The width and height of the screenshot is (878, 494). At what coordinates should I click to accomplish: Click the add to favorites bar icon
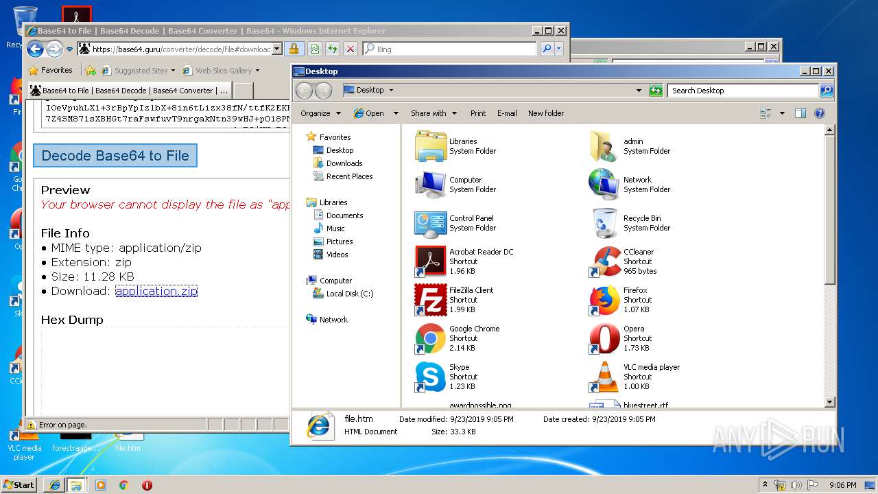pos(90,70)
